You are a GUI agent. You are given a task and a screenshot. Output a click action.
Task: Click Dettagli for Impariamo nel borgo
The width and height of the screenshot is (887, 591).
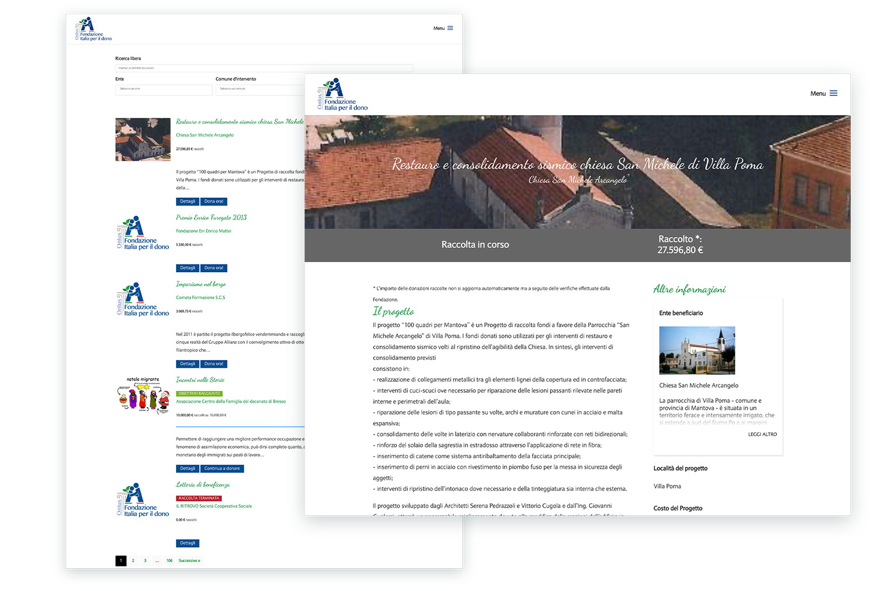tap(187, 364)
